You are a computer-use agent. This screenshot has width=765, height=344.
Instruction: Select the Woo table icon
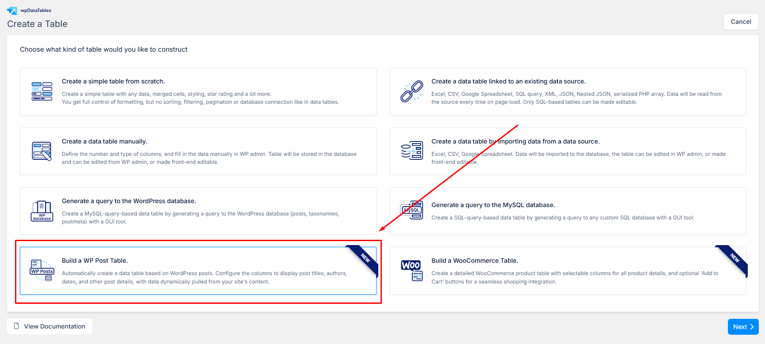point(411,270)
